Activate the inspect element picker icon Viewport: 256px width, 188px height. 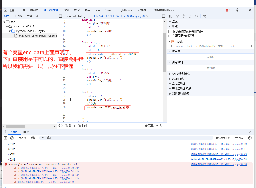(x=5, y=10)
